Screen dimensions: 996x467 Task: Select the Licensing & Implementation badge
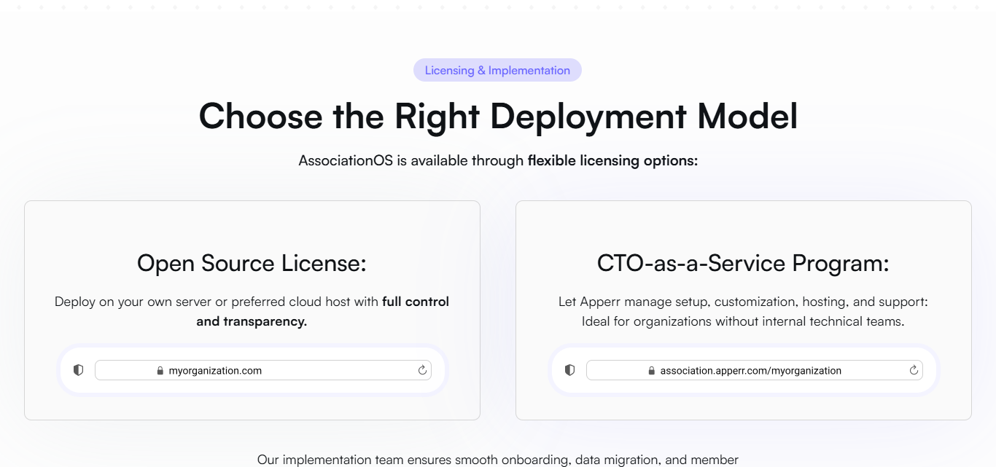tap(497, 70)
